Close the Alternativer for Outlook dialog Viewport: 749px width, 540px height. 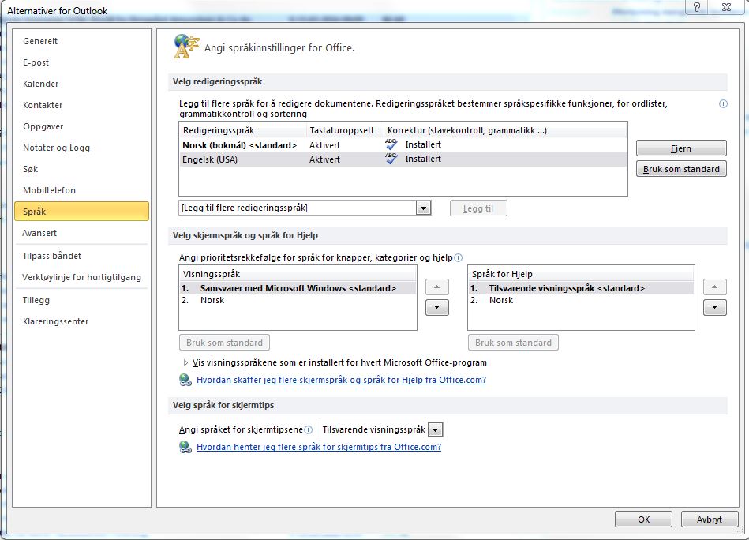coord(727,6)
